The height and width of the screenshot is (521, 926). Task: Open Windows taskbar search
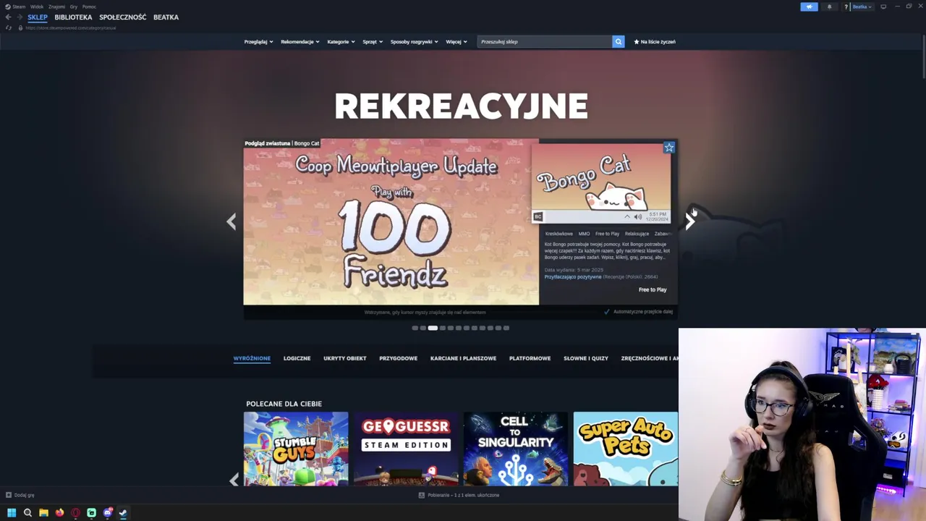coord(27,513)
